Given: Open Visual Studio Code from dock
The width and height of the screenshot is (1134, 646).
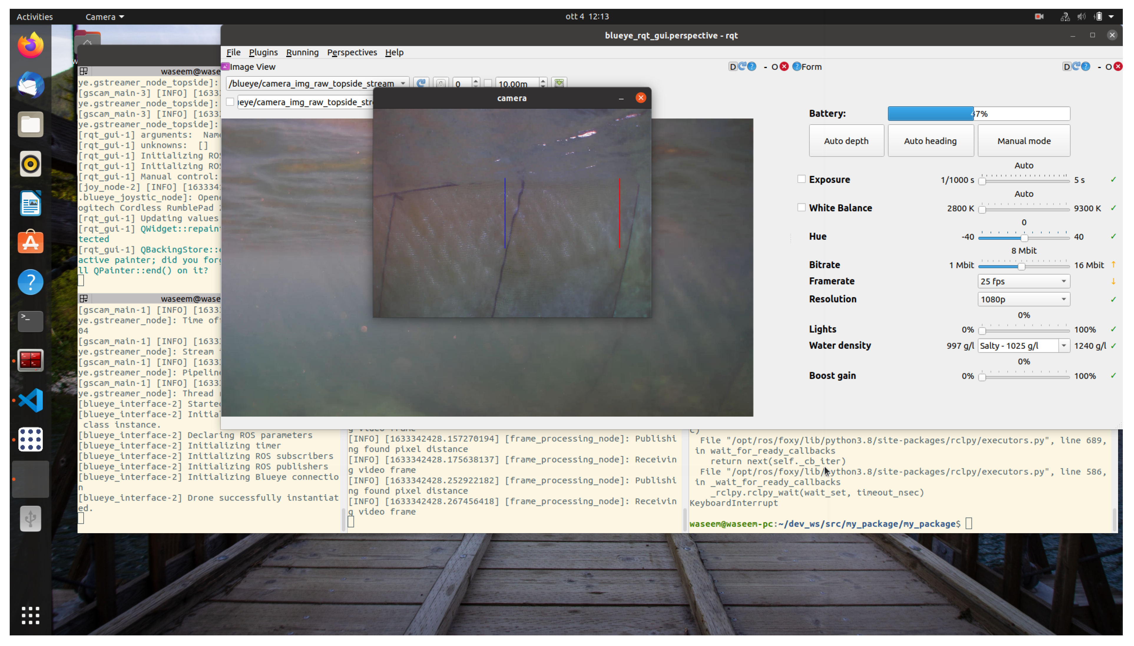Looking at the screenshot, I should (x=30, y=400).
